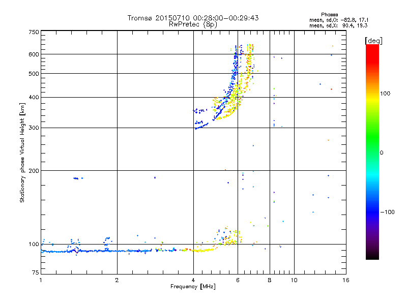
Task: Click the '100' y-axis tick label
Action: click(34, 245)
